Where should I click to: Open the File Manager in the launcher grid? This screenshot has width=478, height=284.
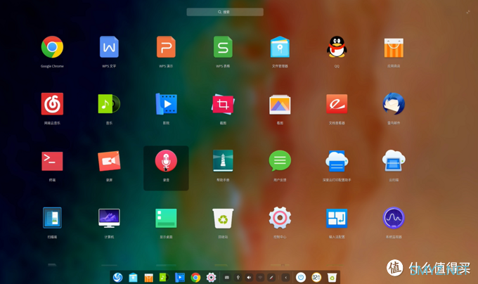[x=280, y=47]
